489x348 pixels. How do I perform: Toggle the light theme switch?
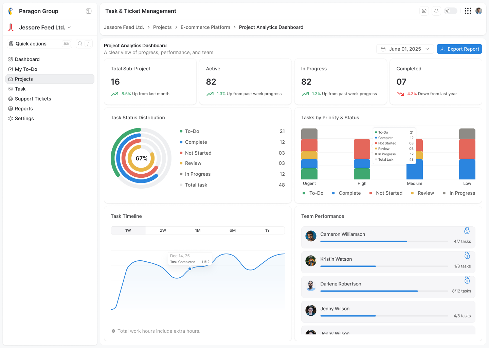tap(450, 11)
